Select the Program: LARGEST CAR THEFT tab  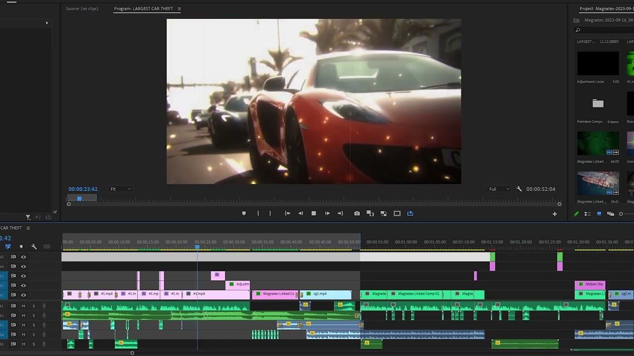click(x=144, y=9)
